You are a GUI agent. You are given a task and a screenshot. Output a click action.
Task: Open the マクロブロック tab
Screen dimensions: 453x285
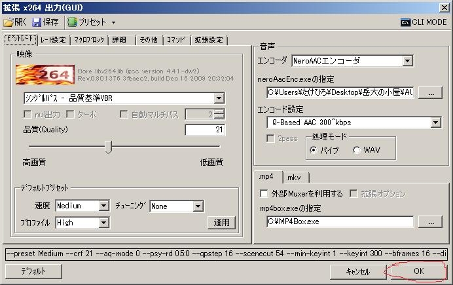[89, 40]
